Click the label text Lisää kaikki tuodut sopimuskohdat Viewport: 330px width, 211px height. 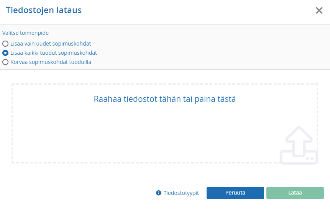pyautogui.click(x=53, y=53)
